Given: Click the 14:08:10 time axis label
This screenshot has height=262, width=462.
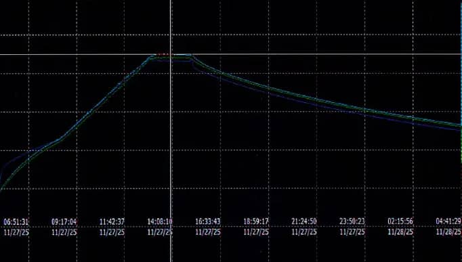Looking at the screenshot, I should click(x=160, y=221).
